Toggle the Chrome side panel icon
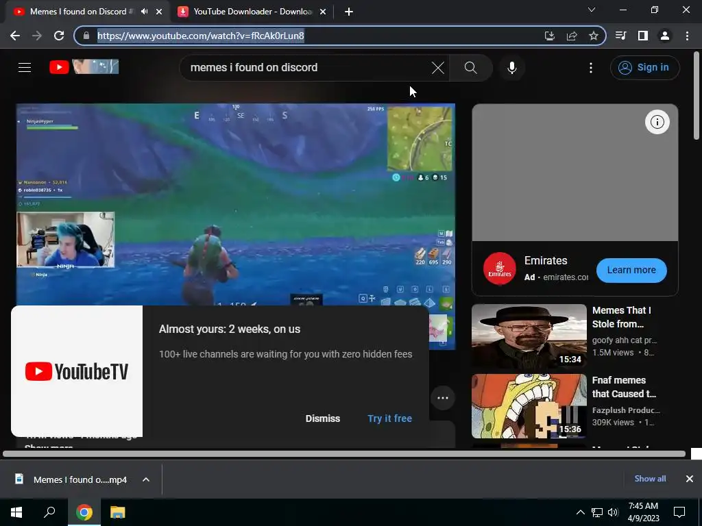Screen dimensions: 702x526 (643, 36)
